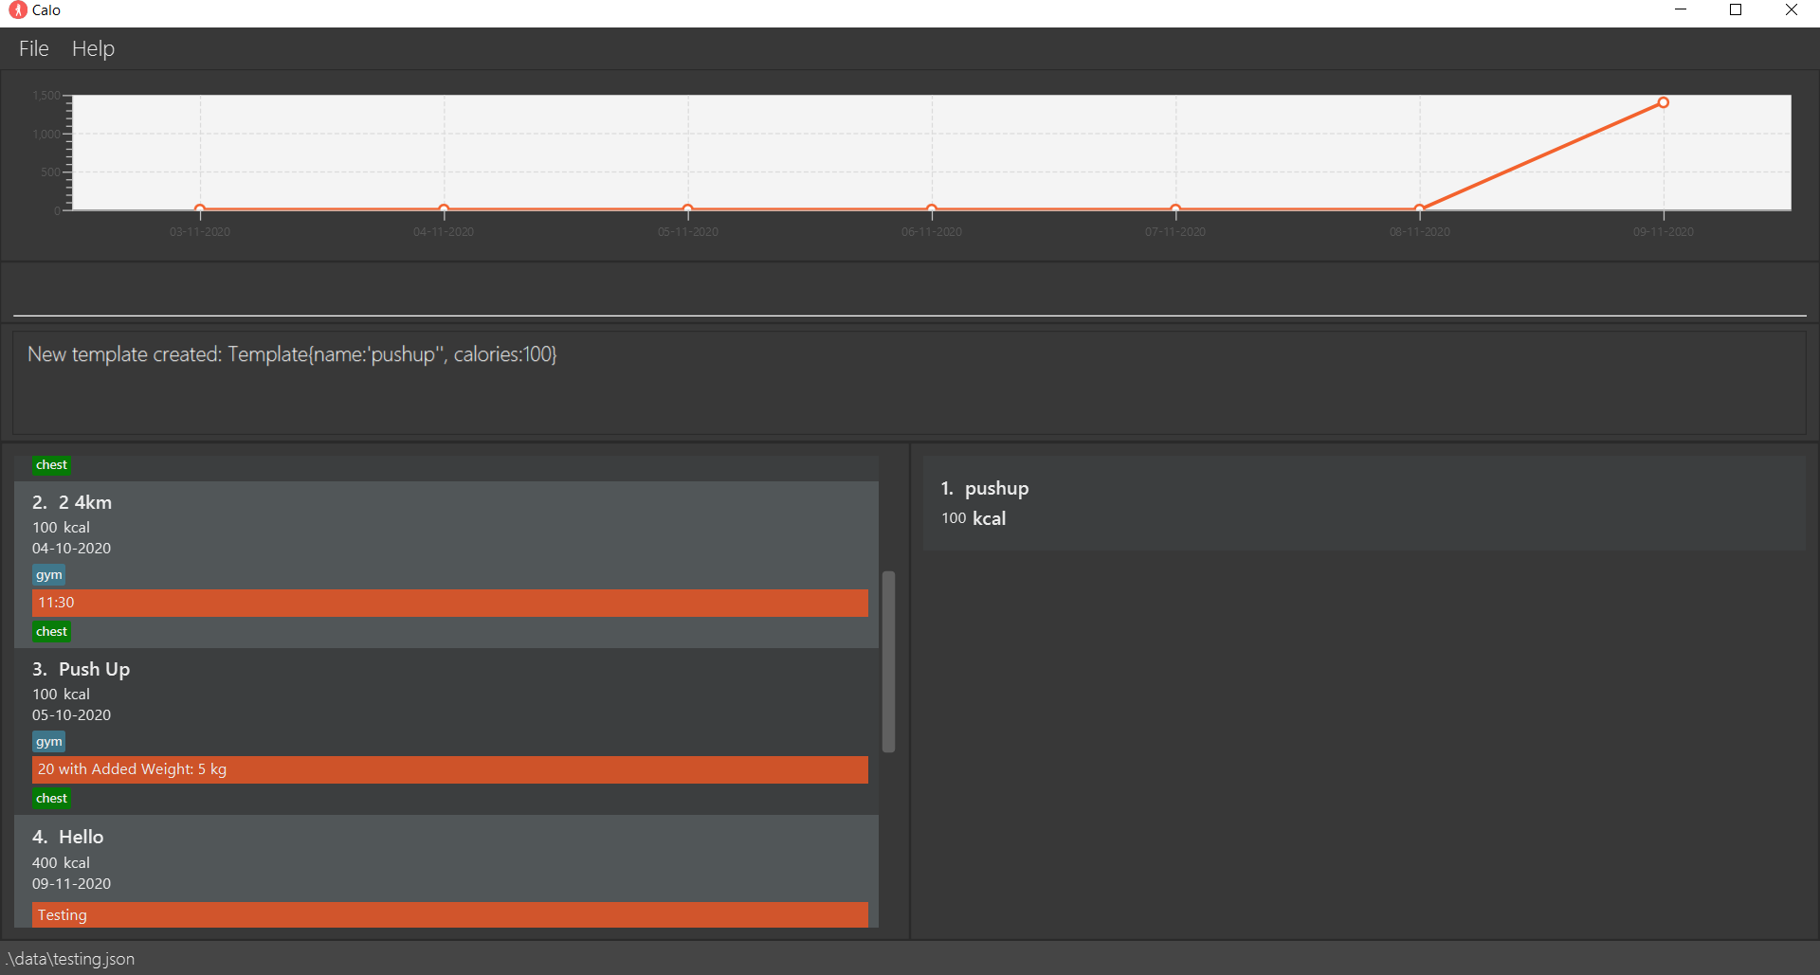Click the date 04-10-2020 in exercise list
The width and height of the screenshot is (1820, 975).
[x=72, y=549]
